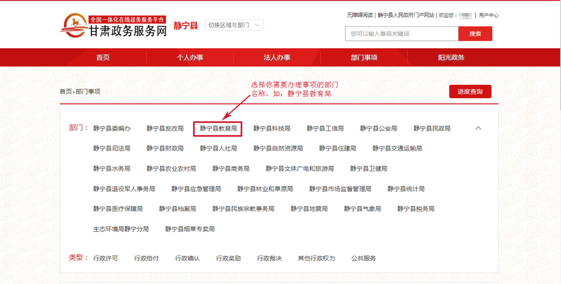This screenshot has width=561, height=284.
Task: Click 首页 in the breadcrumb
Action: (65, 91)
